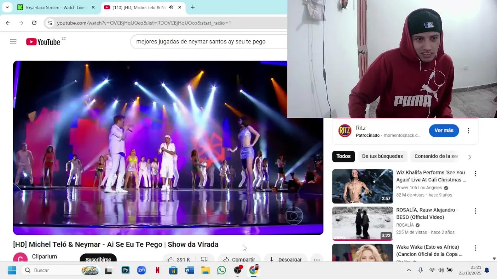Like the video showing 391 K
The height and width of the screenshot is (279, 497).
point(178,259)
